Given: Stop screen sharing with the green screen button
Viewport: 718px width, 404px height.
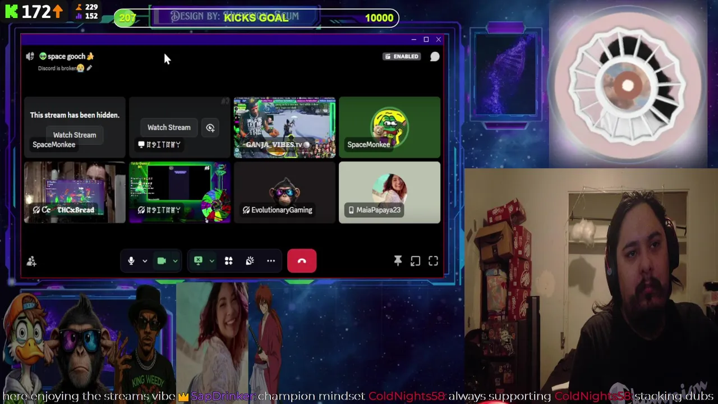Looking at the screenshot, I should click(x=198, y=261).
